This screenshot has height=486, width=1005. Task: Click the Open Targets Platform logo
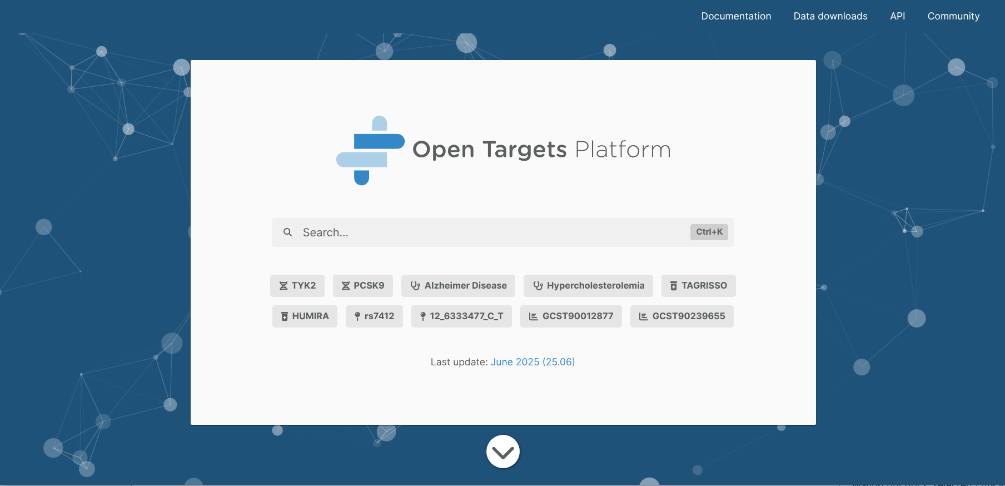pos(503,150)
